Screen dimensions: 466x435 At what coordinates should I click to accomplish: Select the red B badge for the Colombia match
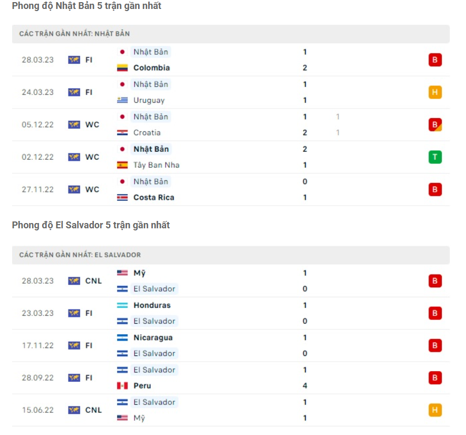pos(435,60)
